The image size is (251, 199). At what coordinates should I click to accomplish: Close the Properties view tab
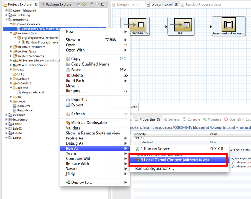point(159,119)
